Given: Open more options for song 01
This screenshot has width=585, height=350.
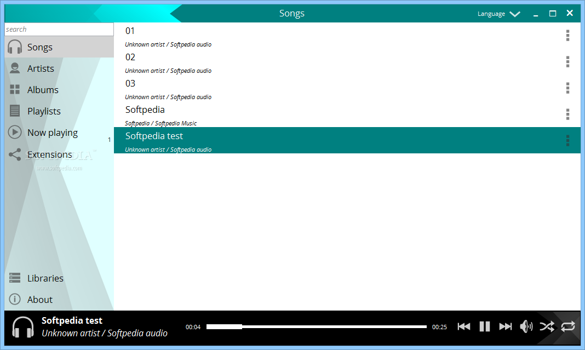Looking at the screenshot, I should (x=567, y=36).
